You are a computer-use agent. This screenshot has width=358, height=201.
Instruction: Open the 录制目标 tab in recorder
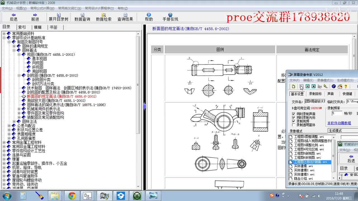[x=315, y=94]
